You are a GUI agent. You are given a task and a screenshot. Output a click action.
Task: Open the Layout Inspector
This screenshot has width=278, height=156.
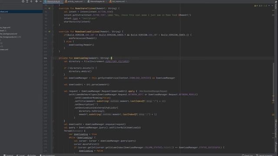click(264, 155)
